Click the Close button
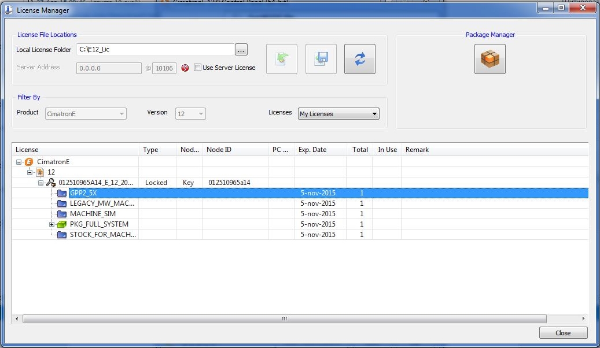The image size is (600, 348). point(564,333)
